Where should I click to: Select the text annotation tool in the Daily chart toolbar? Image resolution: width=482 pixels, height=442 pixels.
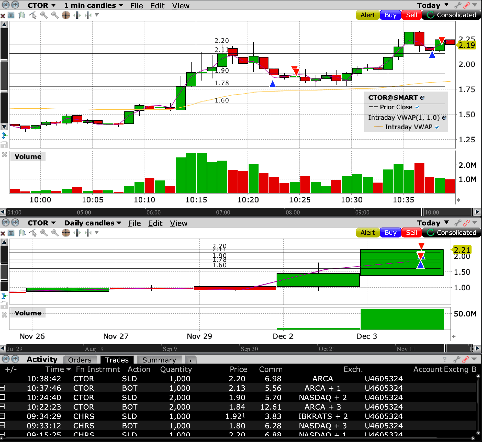pos(11,233)
